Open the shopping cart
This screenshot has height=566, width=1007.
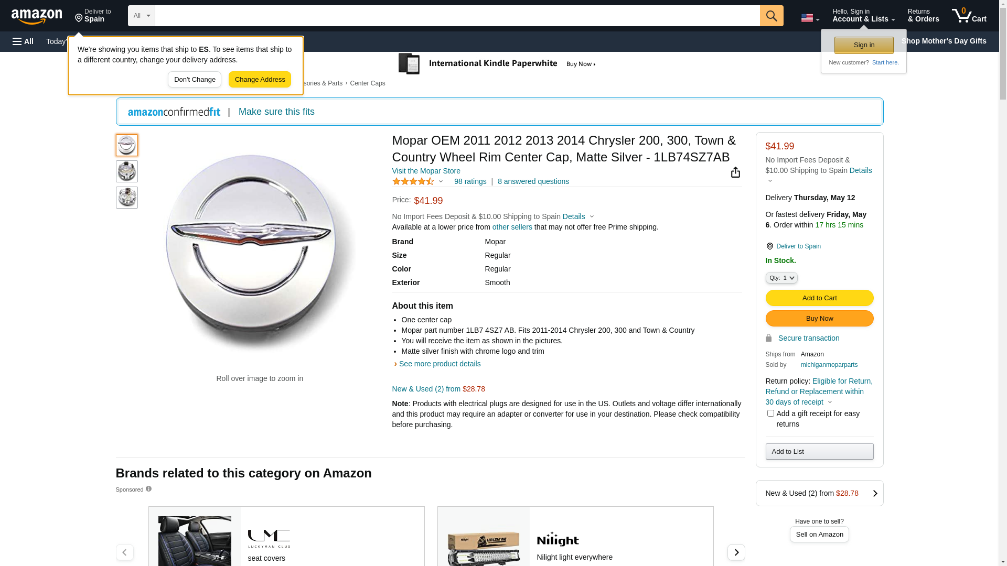click(x=969, y=16)
